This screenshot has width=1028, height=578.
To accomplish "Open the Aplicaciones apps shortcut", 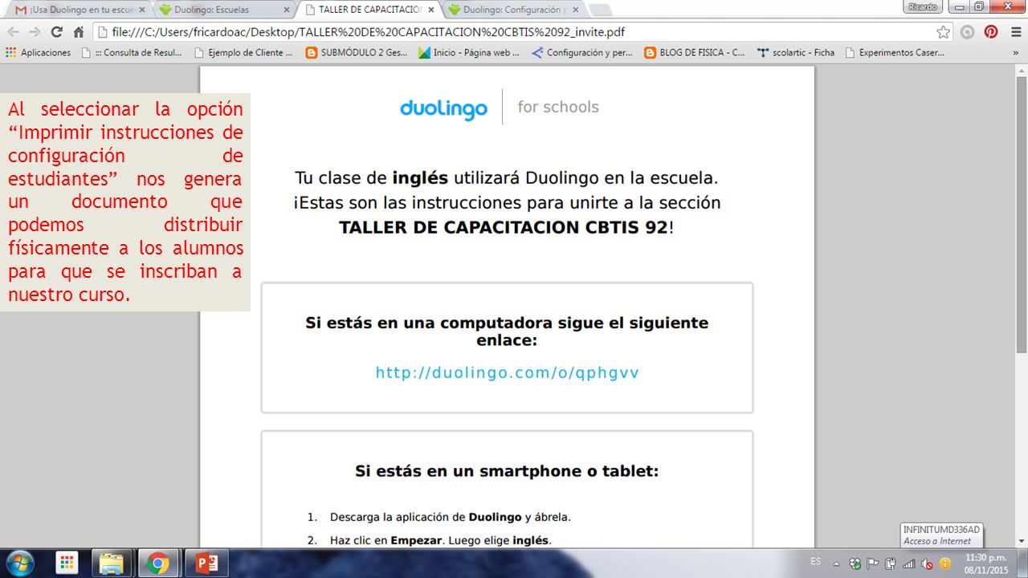I will [x=38, y=53].
